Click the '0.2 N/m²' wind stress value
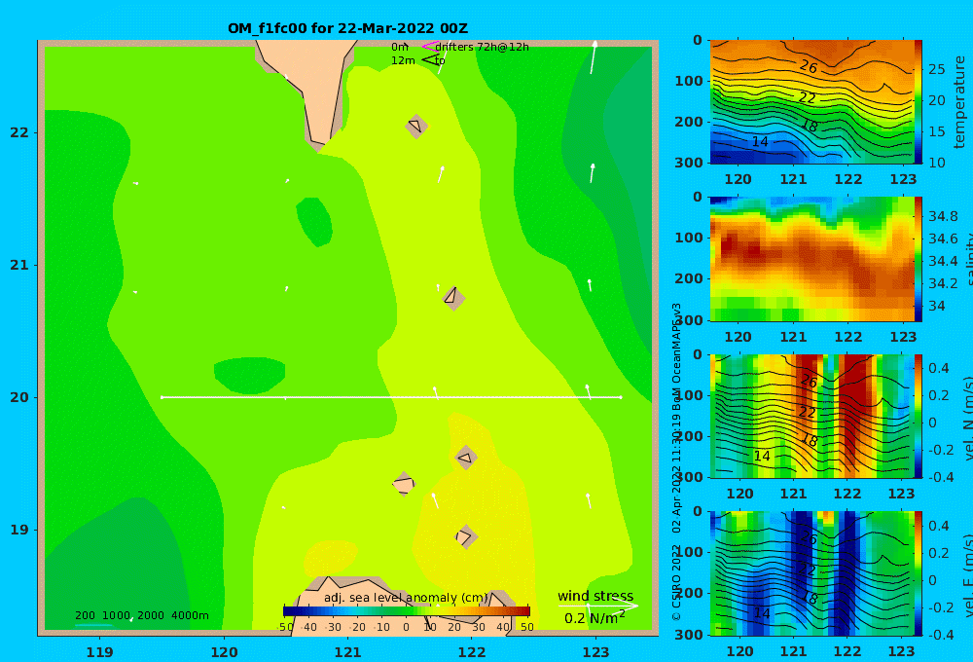The image size is (973, 662). [595, 618]
